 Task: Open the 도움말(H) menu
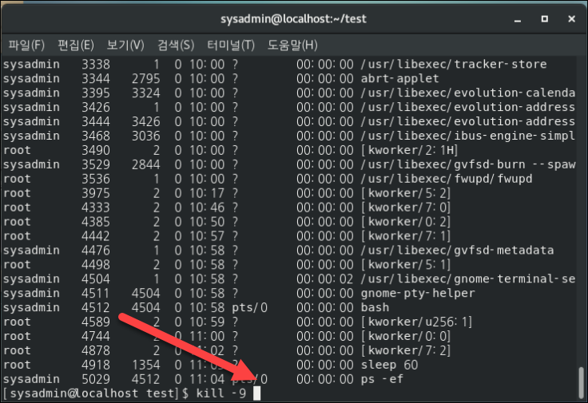point(292,45)
